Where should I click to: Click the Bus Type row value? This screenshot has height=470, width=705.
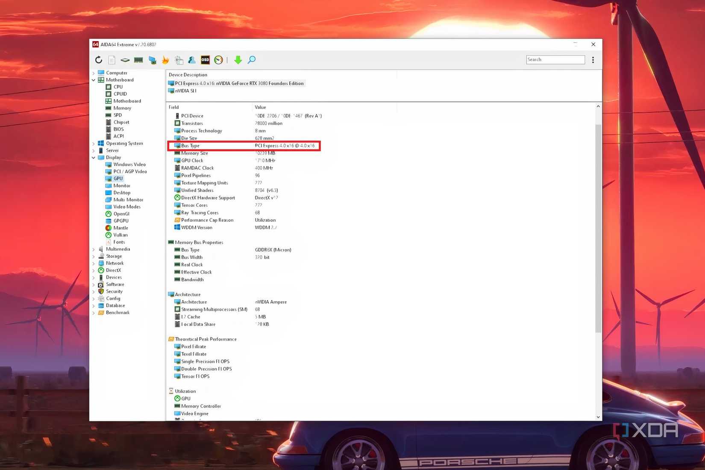tap(285, 145)
